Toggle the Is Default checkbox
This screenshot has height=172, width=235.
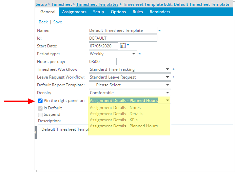40,108
